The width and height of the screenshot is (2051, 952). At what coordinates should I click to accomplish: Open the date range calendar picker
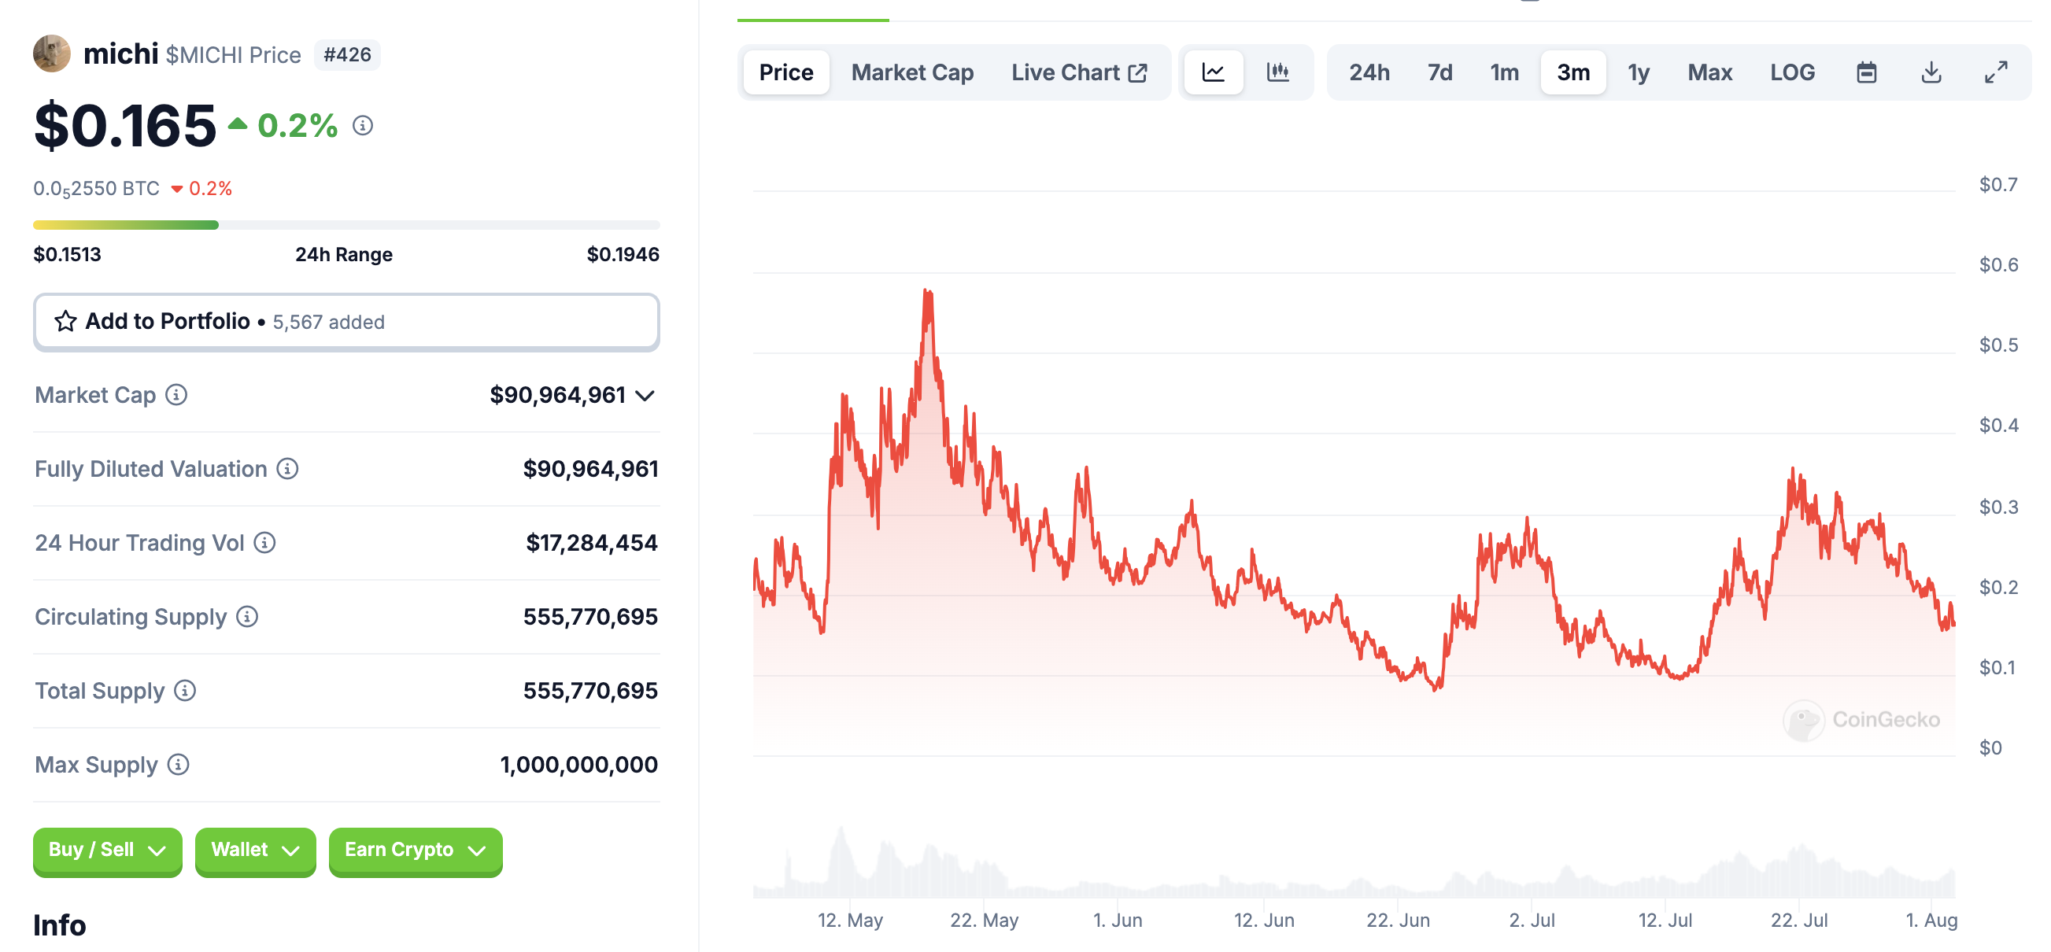(1867, 72)
